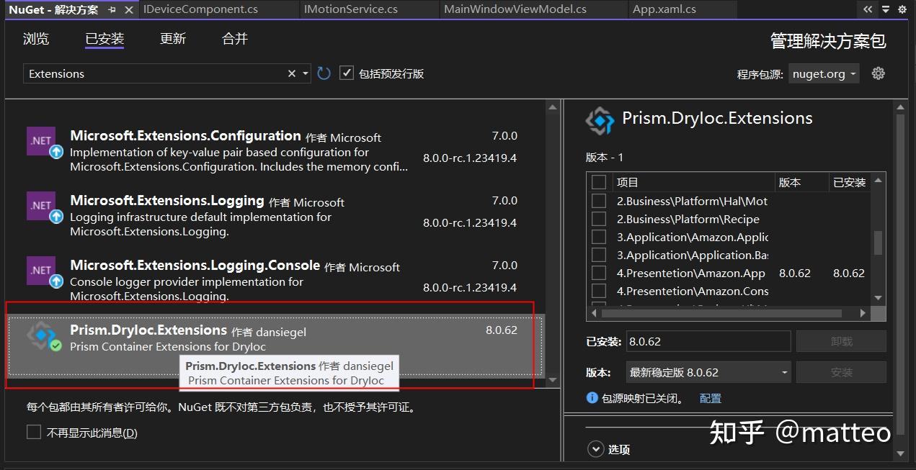The image size is (916, 470).
Task: Click inside the Extensions search field
Action: point(144,73)
